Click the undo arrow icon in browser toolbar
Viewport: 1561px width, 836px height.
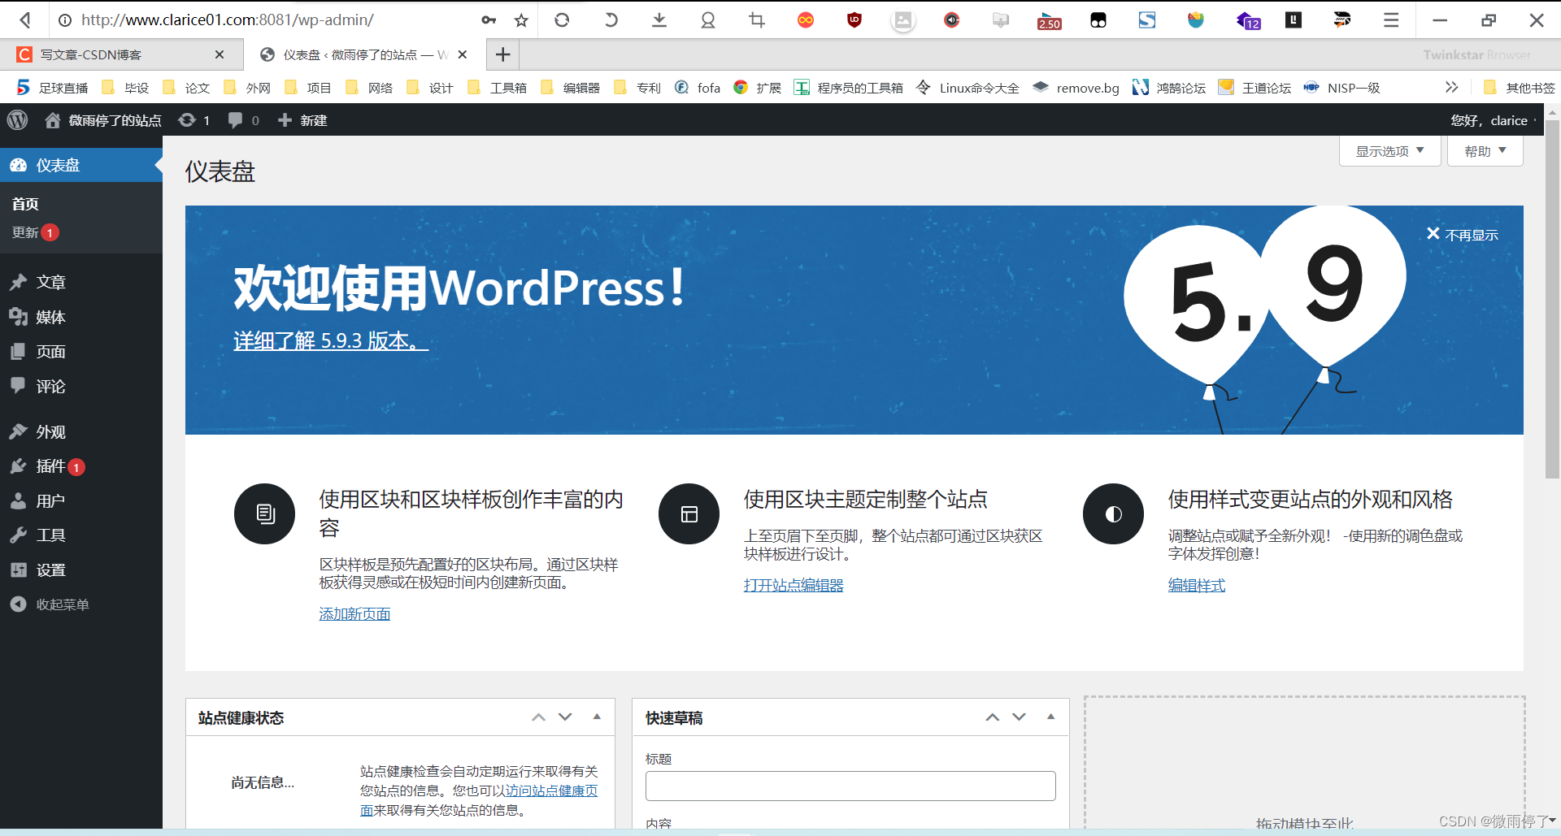611,19
